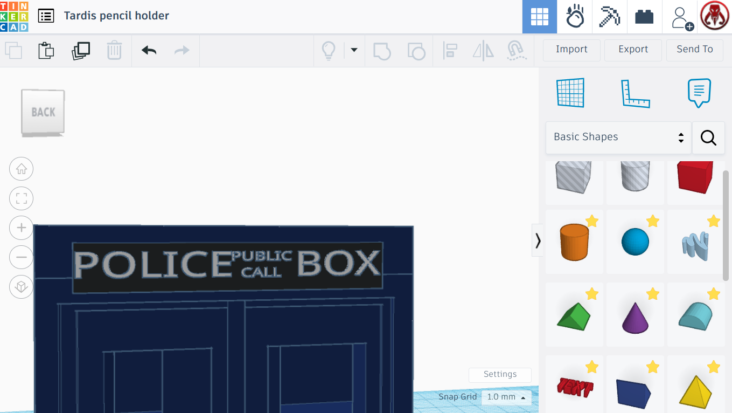Select the blue Sphere shape
732x413 pixels.
point(635,242)
